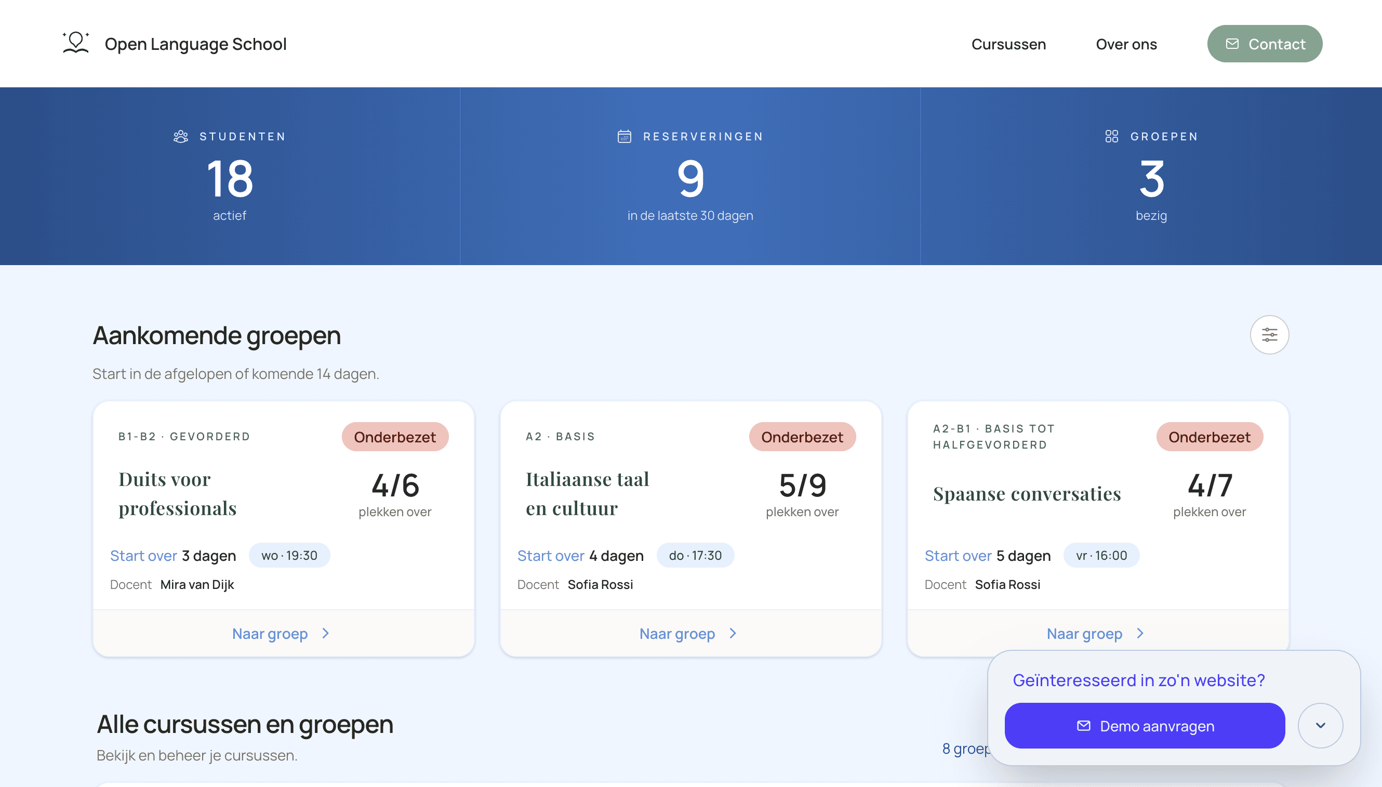Viewport: 1382px width, 787px height.
Task: Click the Studenten people icon
Action: coord(180,136)
